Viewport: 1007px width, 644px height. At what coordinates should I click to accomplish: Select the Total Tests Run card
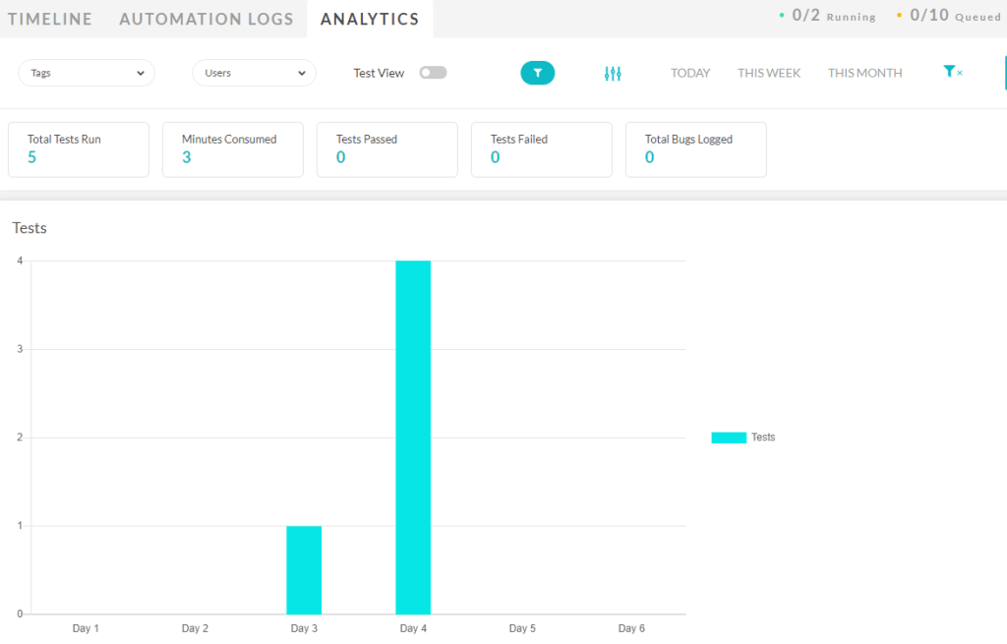(79, 149)
